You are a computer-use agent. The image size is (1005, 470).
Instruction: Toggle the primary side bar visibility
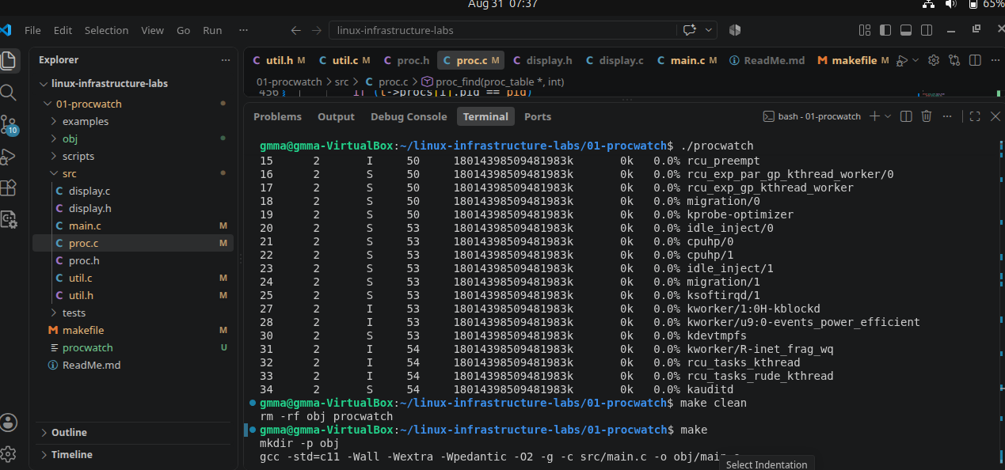tap(885, 30)
